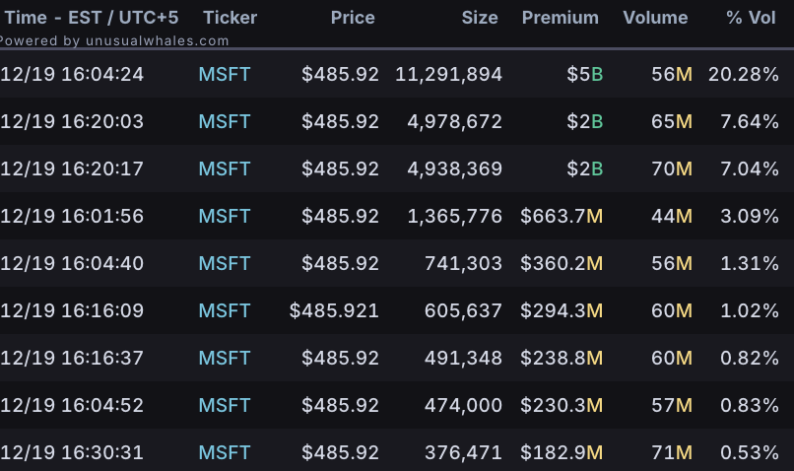Open MSFT ticker in the 16:04:52 row
This screenshot has width=794, height=471.
(225, 405)
